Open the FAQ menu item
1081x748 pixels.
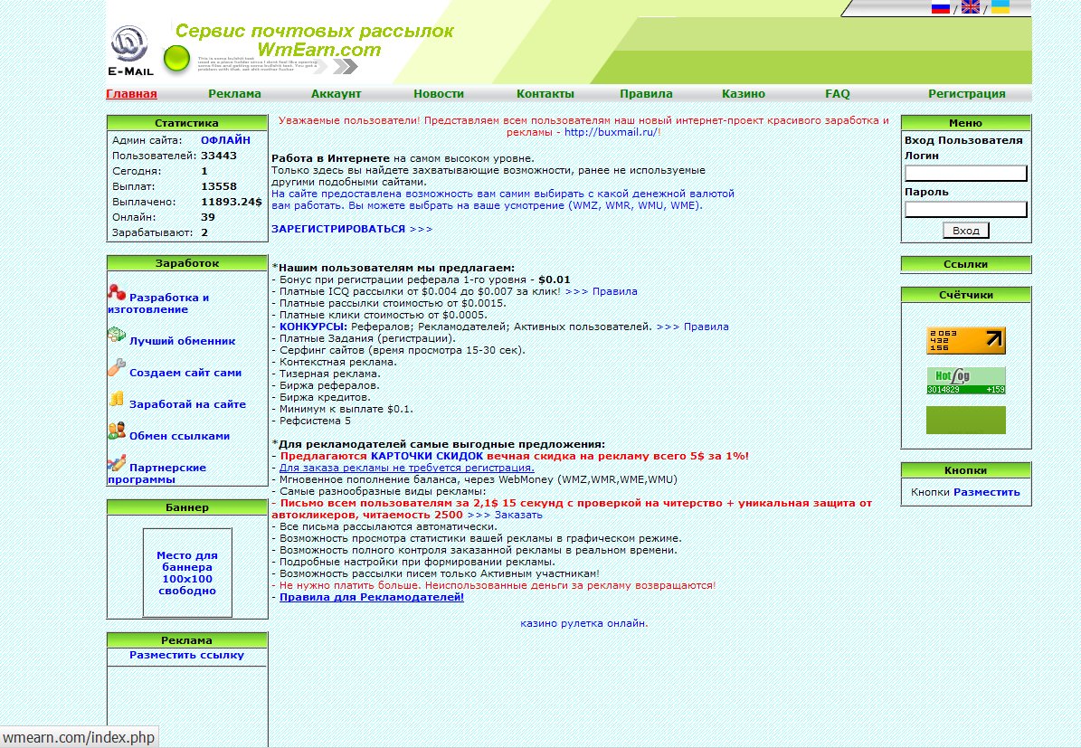[x=838, y=94]
